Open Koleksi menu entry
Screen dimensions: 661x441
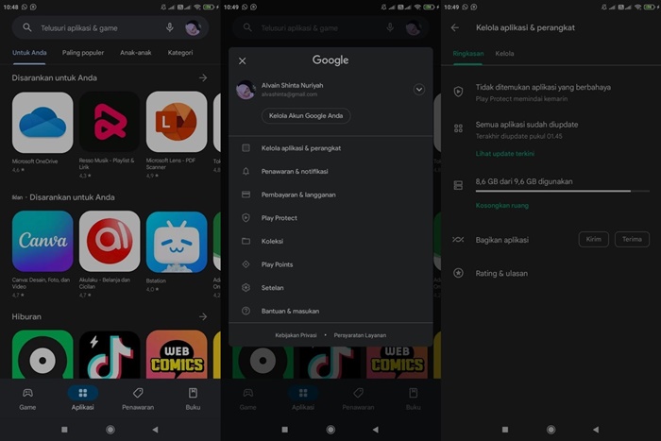pos(330,241)
